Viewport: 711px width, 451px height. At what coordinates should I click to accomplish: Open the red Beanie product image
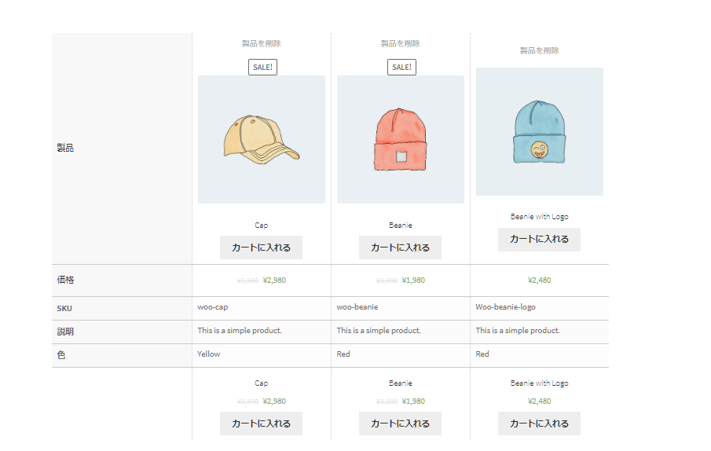401,140
